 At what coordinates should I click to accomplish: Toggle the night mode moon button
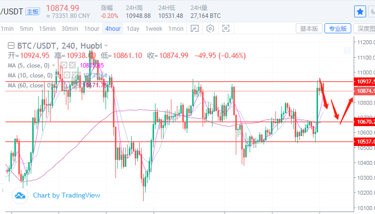[373, 11]
